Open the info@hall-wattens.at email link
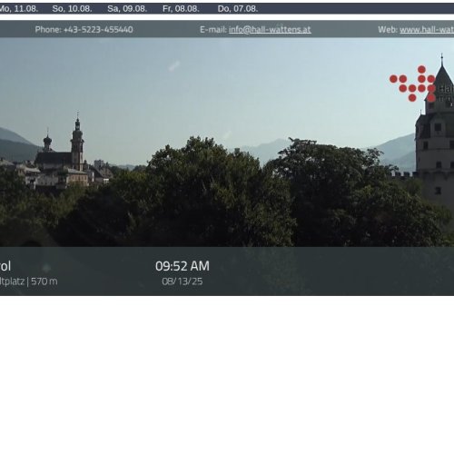 pyautogui.click(x=270, y=29)
